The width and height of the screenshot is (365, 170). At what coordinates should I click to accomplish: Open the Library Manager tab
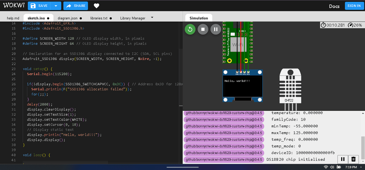(133, 18)
